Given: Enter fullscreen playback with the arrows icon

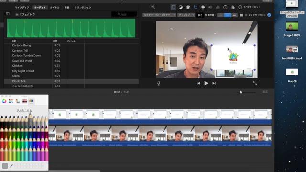Looking at the screenshot, I should [255, 83].
